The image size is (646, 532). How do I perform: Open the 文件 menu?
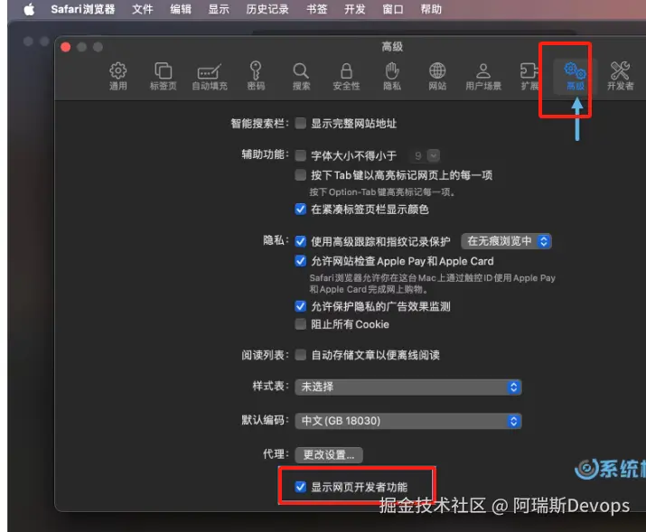[143, 9]
